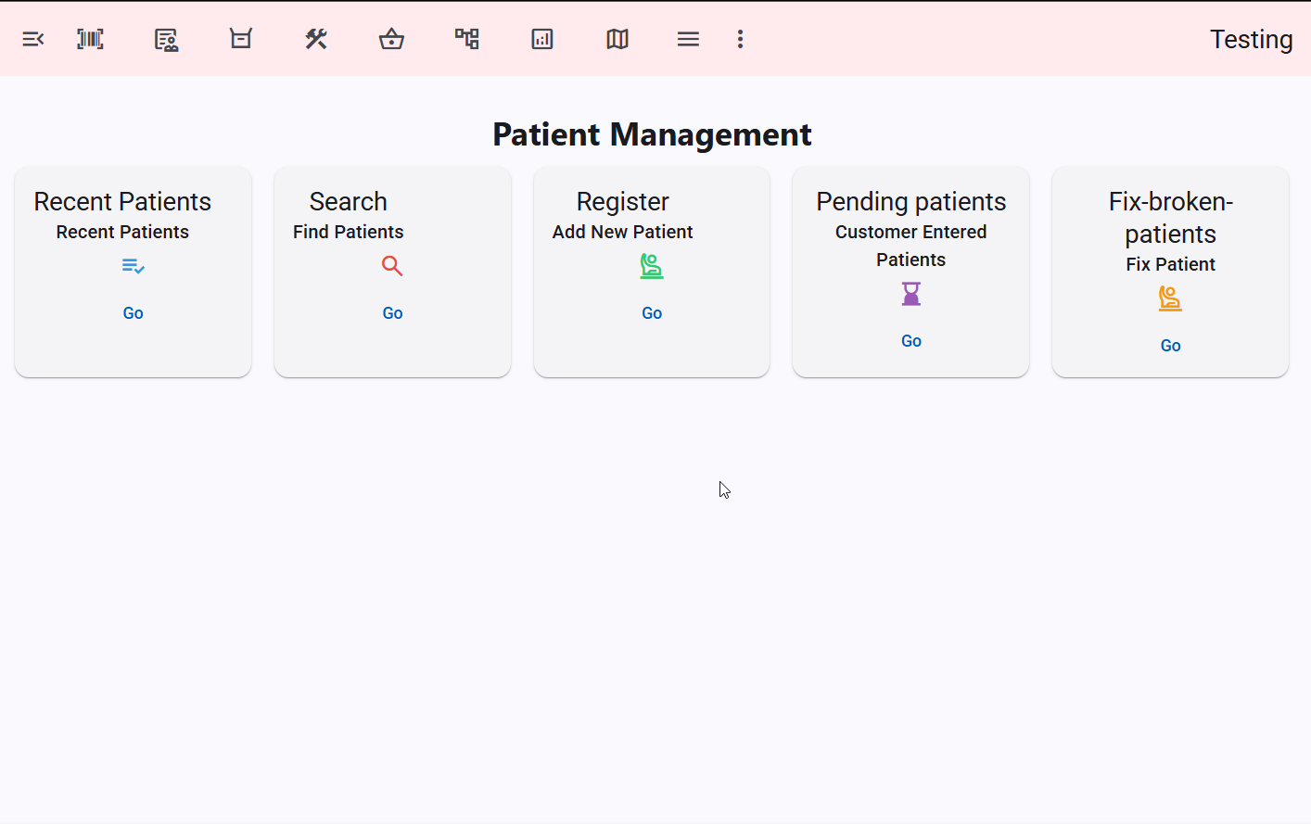Click the Recent Patients checklist icon
This screenshot has height=824, width=1311.
(133, 266)
